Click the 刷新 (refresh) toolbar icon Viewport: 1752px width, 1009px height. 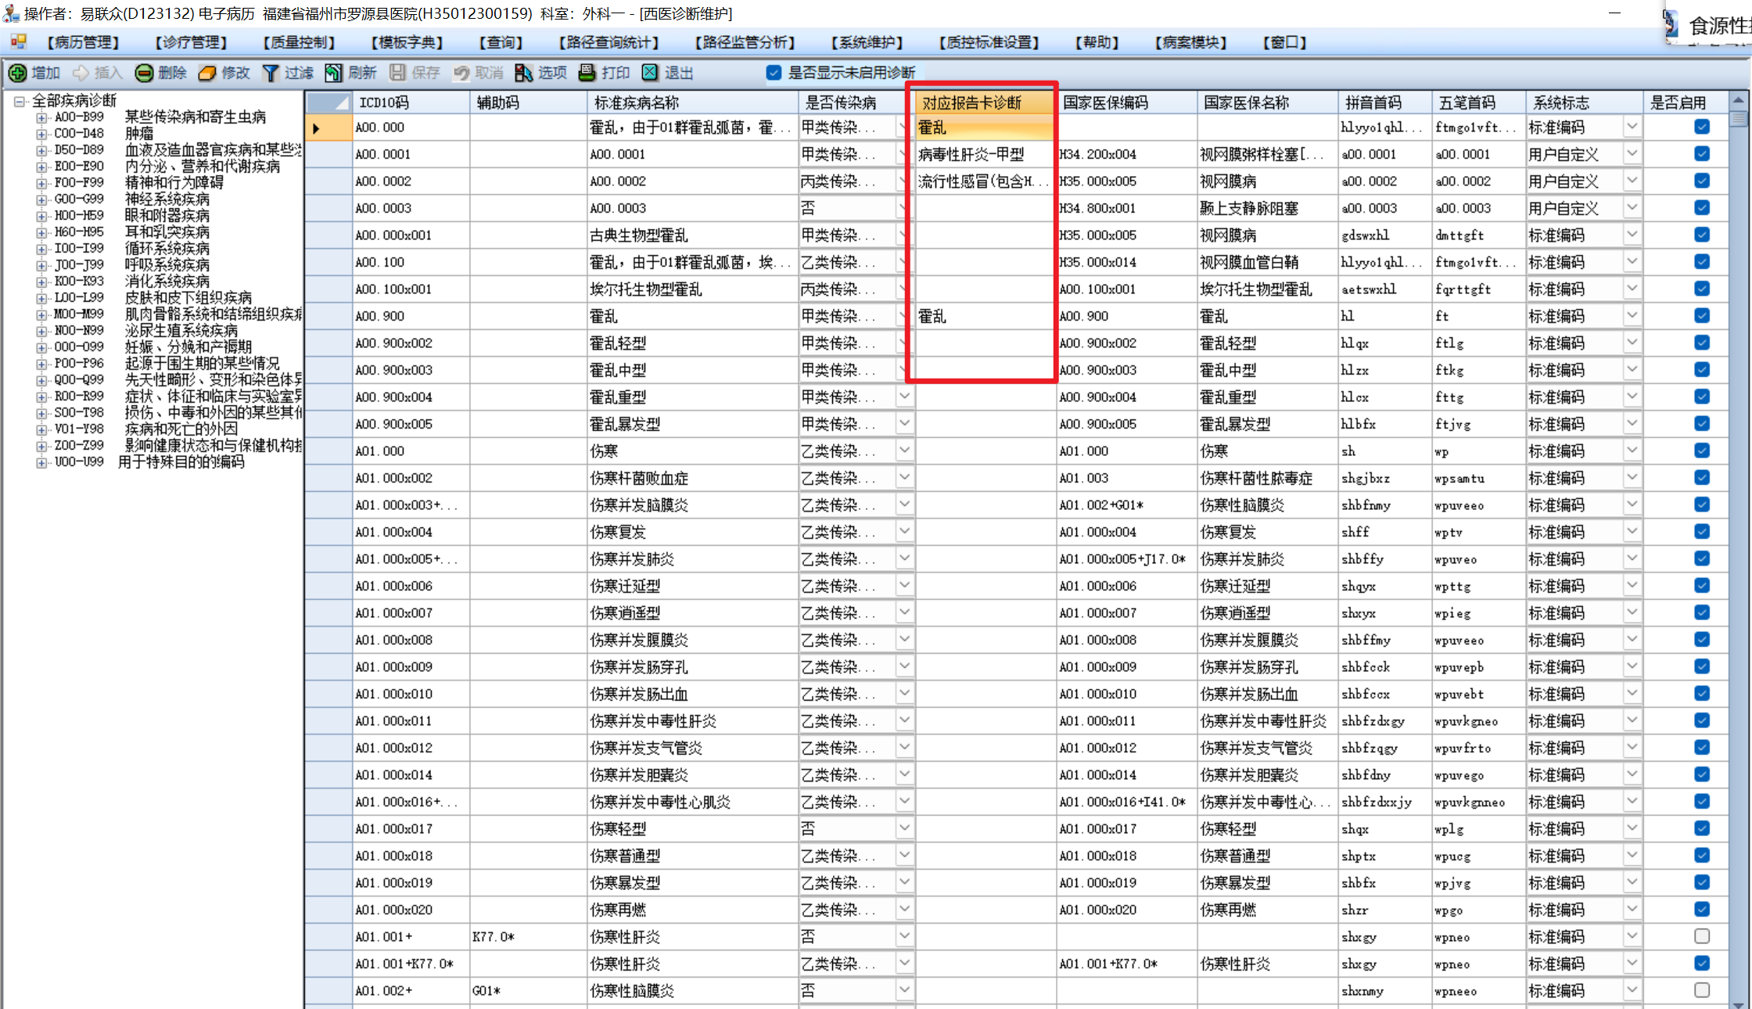[334, 73]
